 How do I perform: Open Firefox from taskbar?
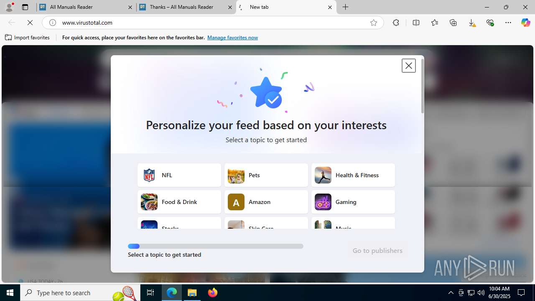213,293
